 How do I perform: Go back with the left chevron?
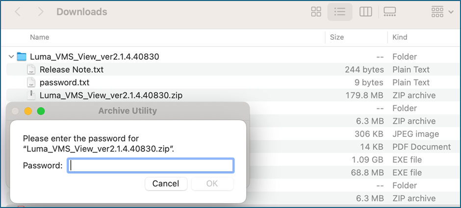pyautogui.click(x=18, y=12)
